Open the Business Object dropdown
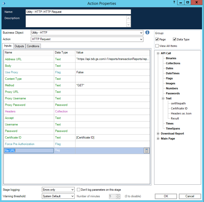The height and width of the screenshot is (202, 204). tap(141, 33)
